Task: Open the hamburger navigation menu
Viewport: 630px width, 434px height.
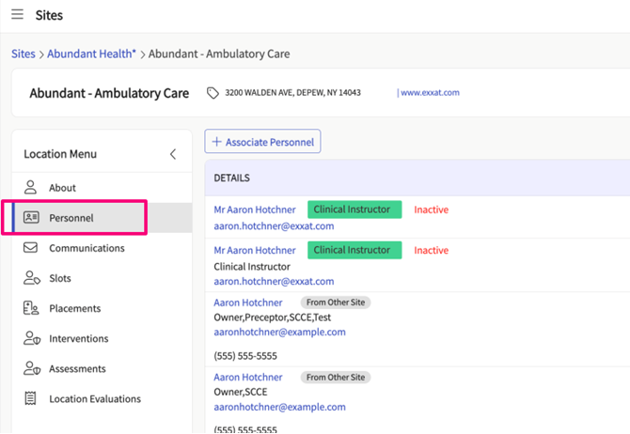Action: point(18,15)
